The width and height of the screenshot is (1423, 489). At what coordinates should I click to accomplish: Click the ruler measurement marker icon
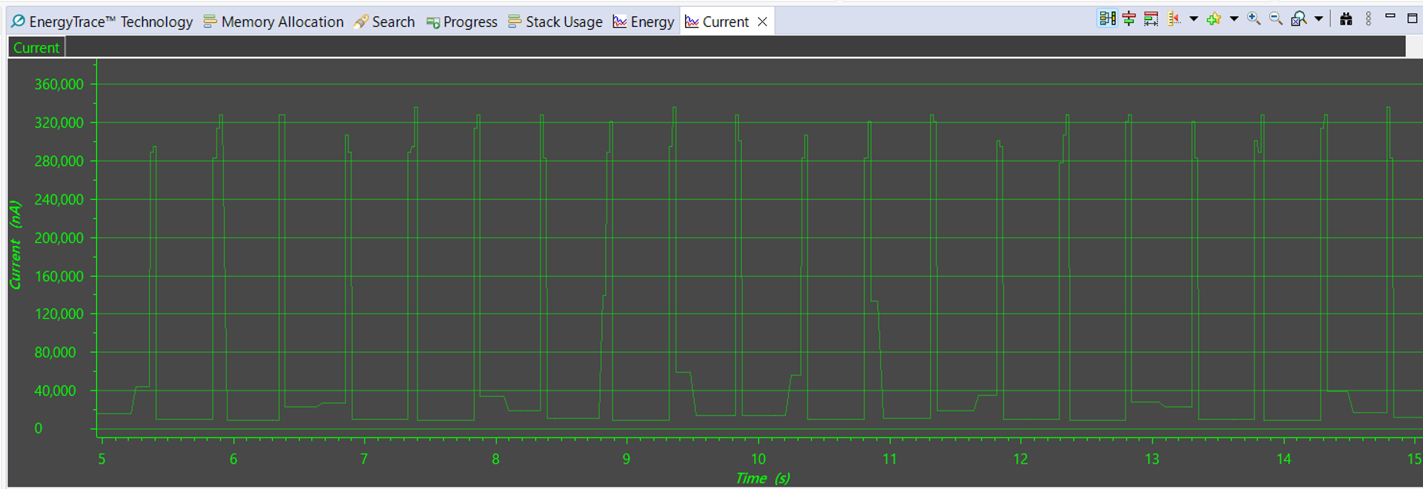(x=1174, y=18)
